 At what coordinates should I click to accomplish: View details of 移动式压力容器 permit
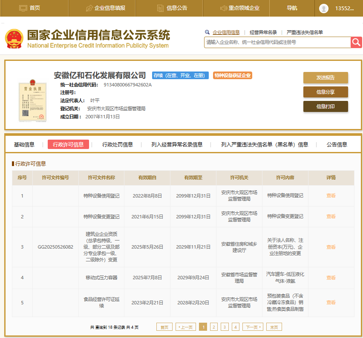[x=331, y=278]
